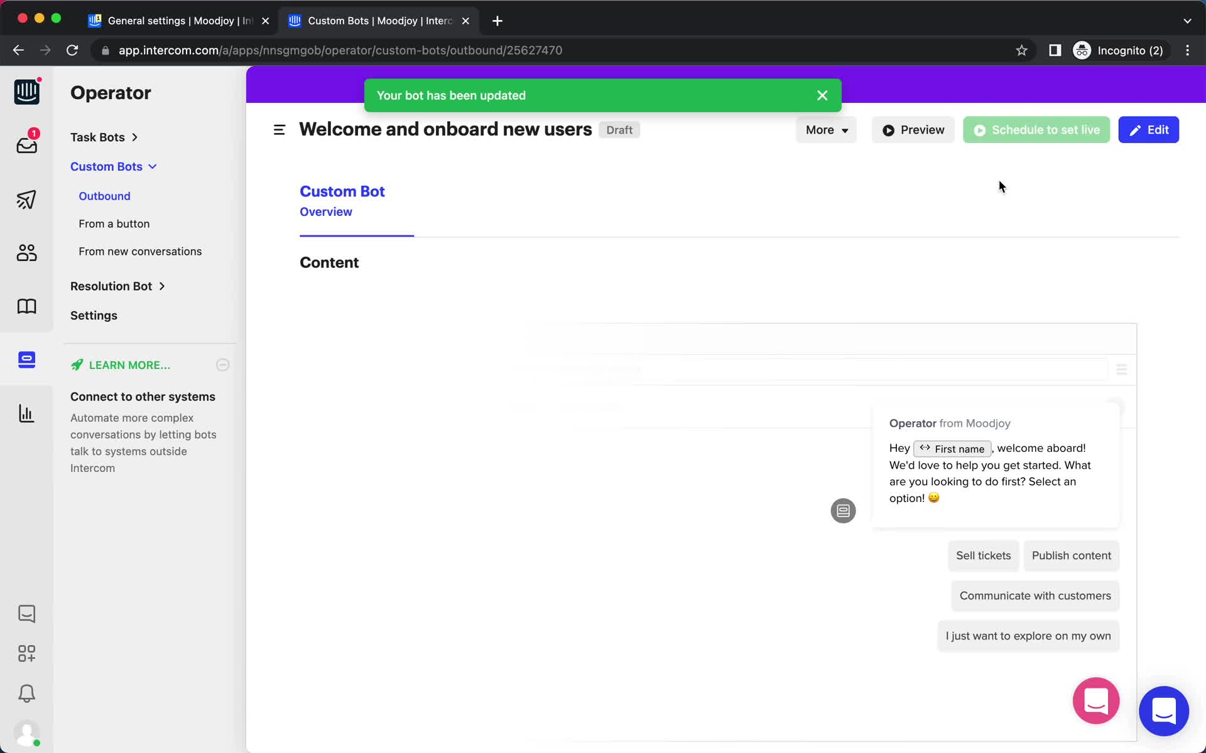Click the More dropdown button
Image resolution: width=1206 pixels, height=753 pixels.
pyautogui.click(x=825, y=129)
